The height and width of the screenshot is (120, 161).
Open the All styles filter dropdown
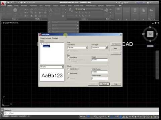click(x=52, y=67)
